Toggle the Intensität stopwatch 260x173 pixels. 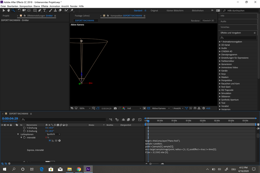[24, 137]
